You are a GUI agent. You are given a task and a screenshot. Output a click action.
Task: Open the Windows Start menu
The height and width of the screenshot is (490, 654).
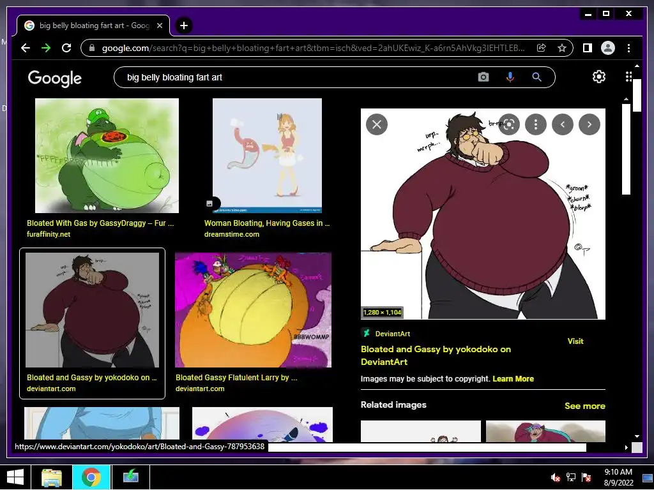tap(15, 477)
